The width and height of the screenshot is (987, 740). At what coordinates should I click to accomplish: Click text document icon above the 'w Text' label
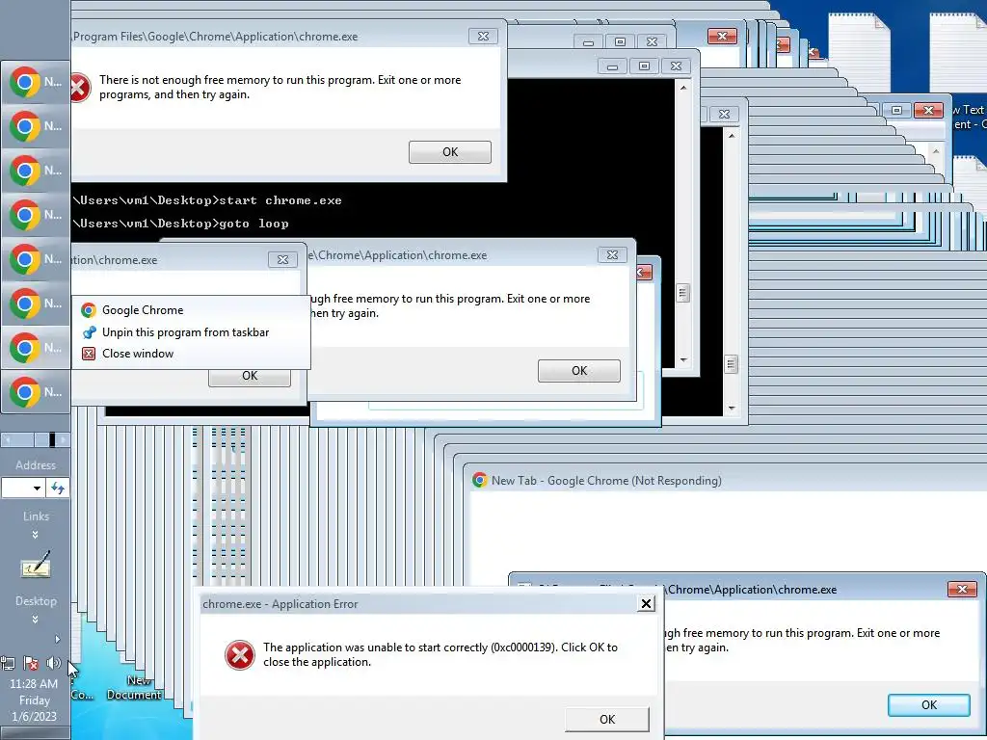[x=959, y=54]
